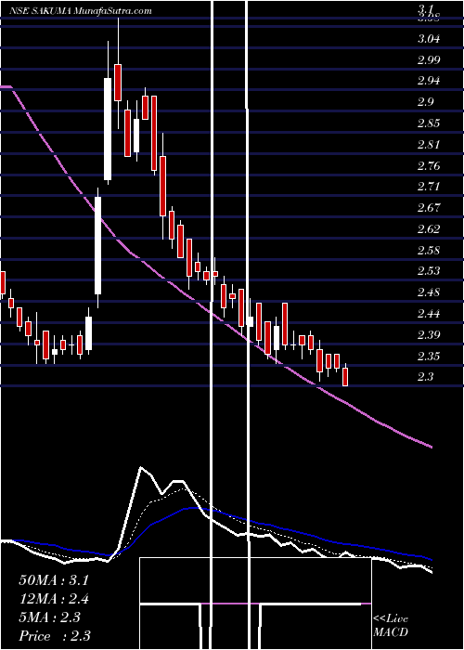
Task: Click the 2.67 price axis label
Action: 429,207
